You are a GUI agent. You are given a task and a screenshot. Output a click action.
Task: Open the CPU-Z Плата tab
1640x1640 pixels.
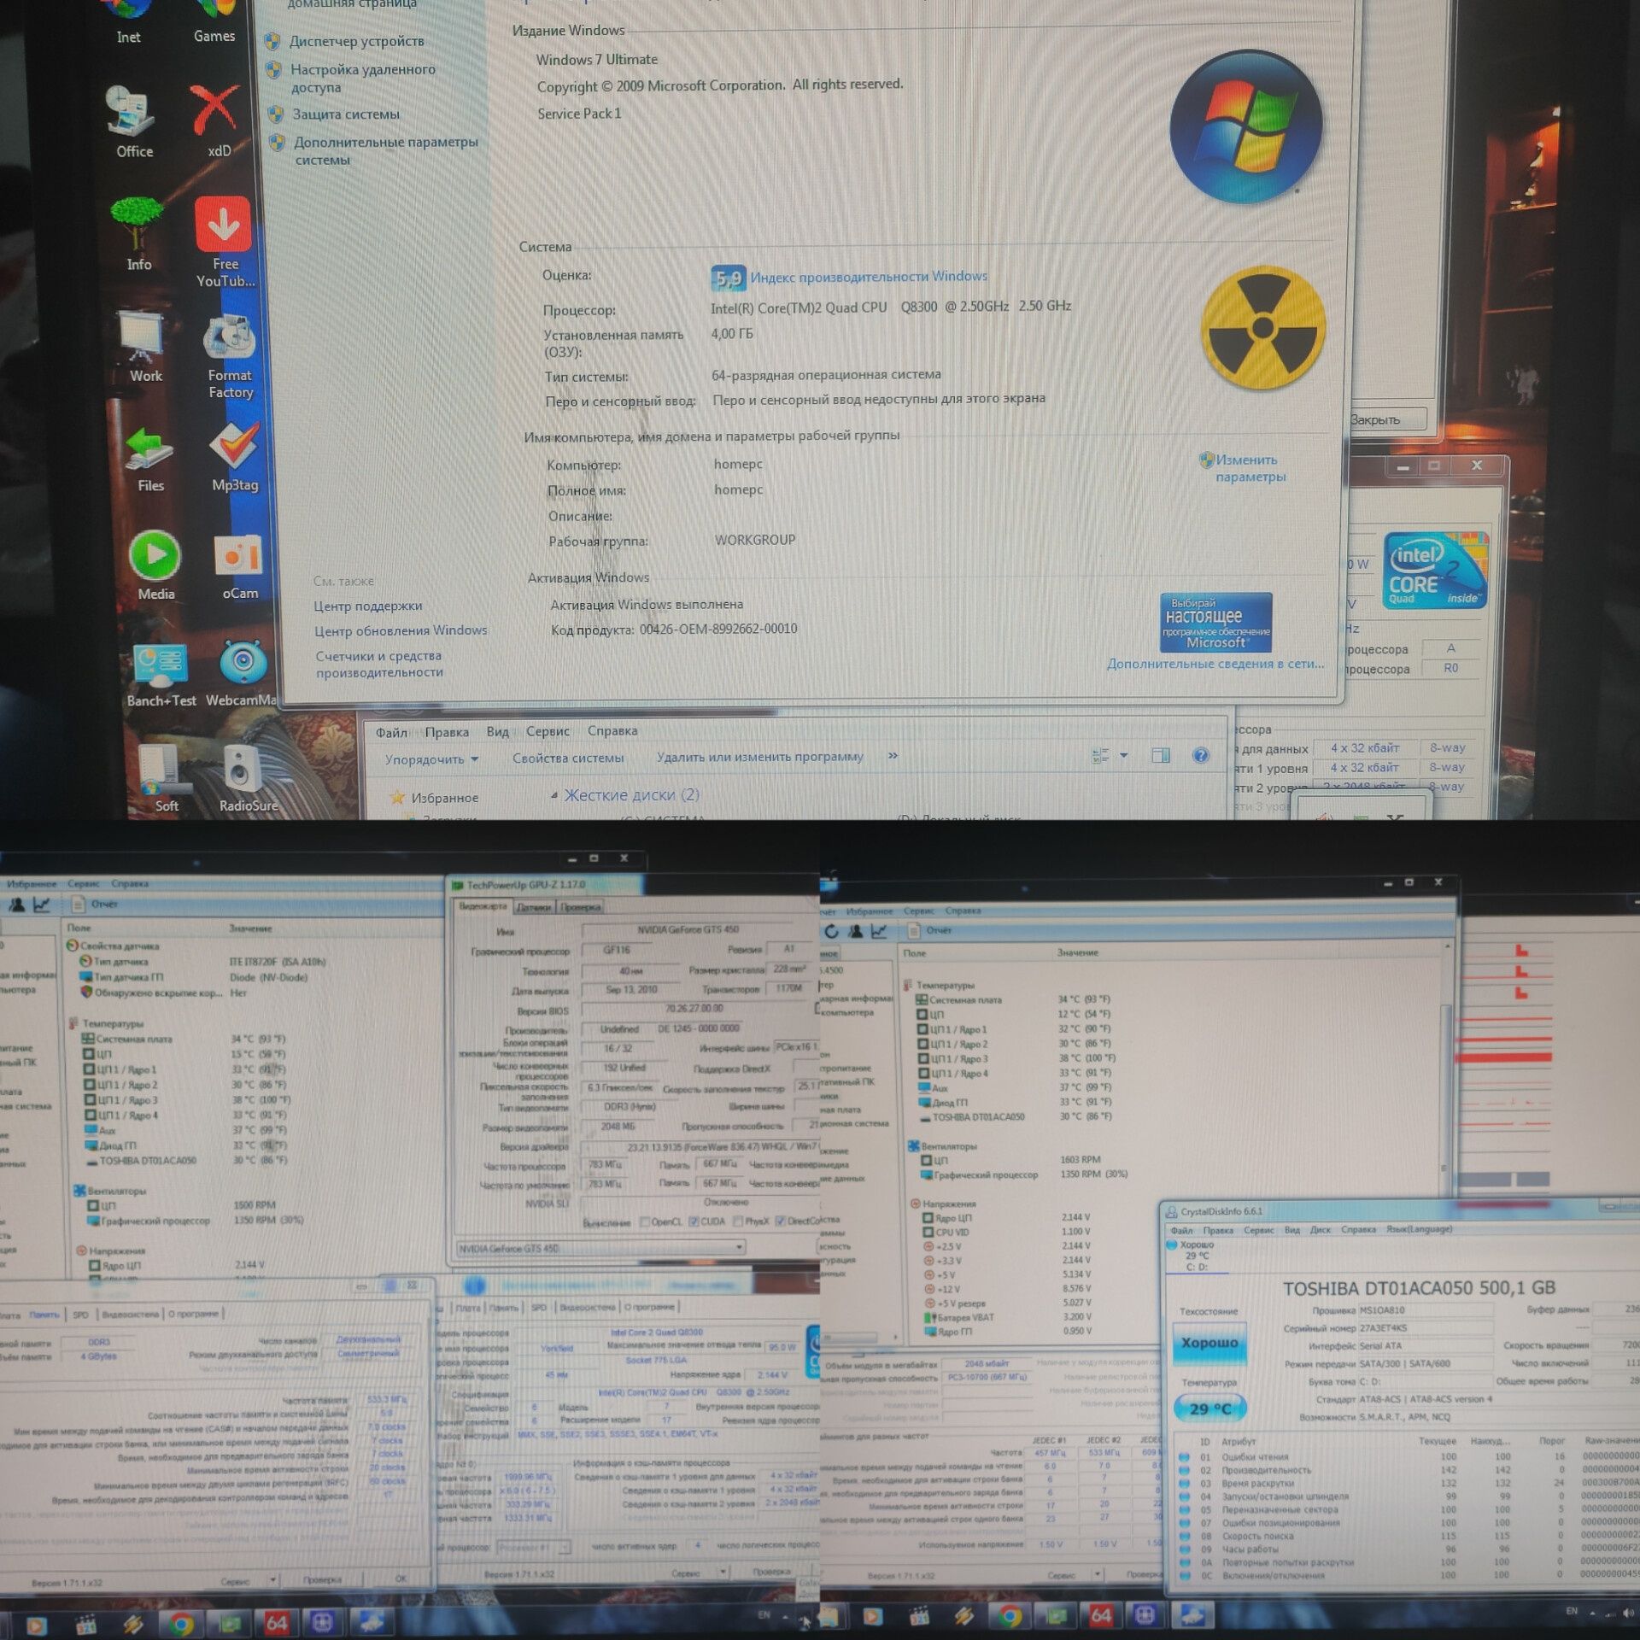tap(467, 1308)
